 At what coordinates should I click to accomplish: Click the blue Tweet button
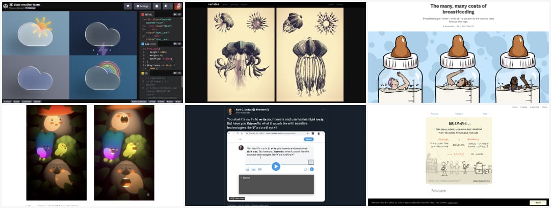[308, 139]
